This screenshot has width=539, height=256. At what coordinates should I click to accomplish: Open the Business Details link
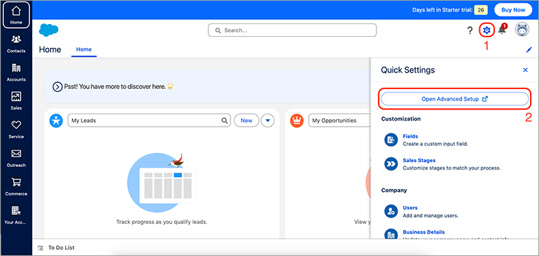[x=424, y=232]
